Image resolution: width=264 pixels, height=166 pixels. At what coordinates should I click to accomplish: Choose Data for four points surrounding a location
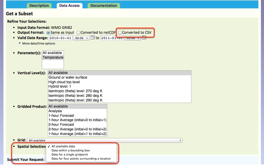(x=81, y=159)
